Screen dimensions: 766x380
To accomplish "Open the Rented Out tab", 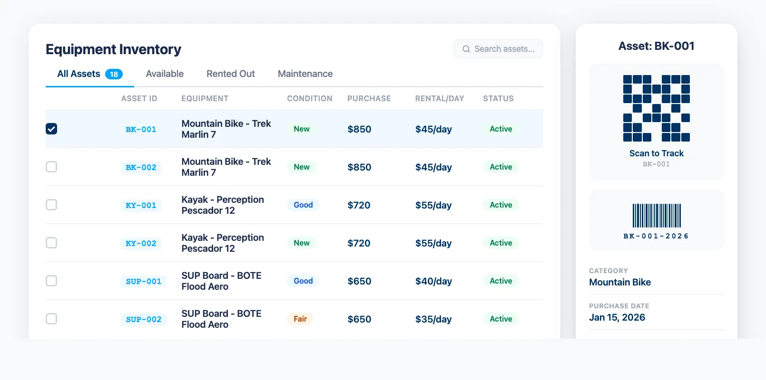I will tap(230, 74).
